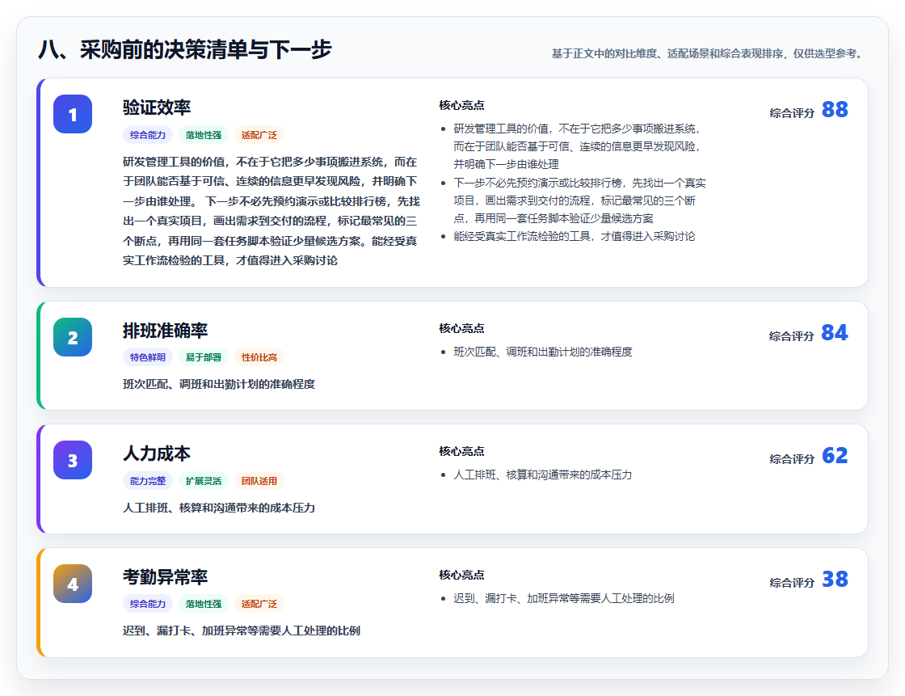Click the number 1 rank badge
Viewport: 905px width, 696px height.
(x=73, y=114)
